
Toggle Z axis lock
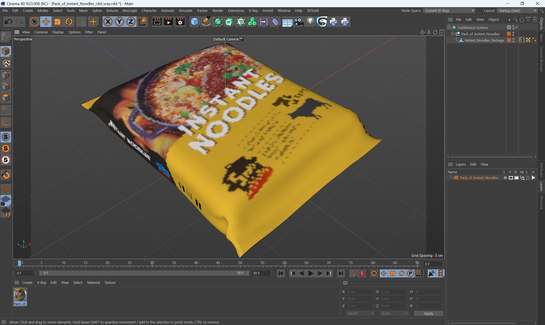[x=131, y=22]
